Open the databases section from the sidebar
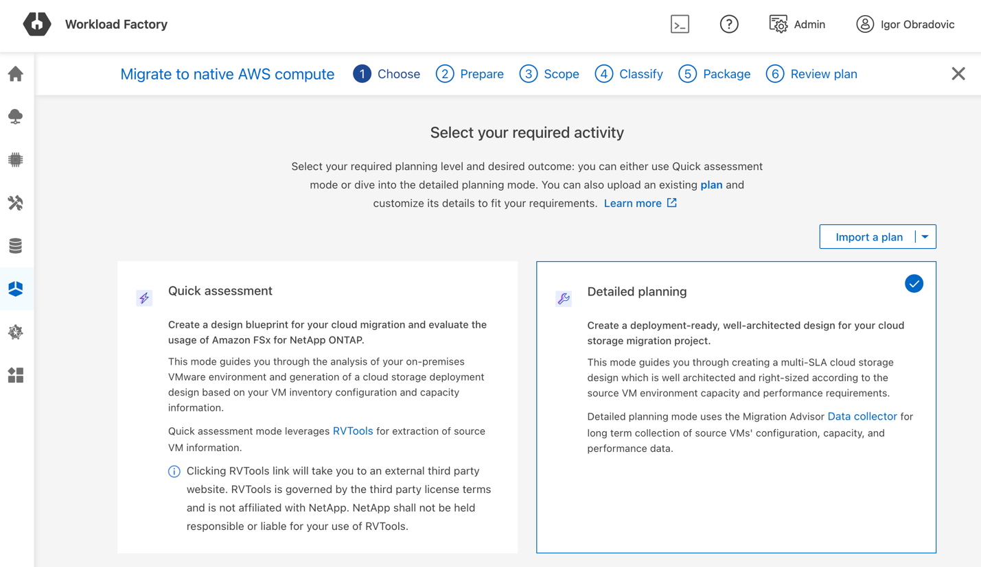This screenshot has height=567, width=981. pos(15,245)
